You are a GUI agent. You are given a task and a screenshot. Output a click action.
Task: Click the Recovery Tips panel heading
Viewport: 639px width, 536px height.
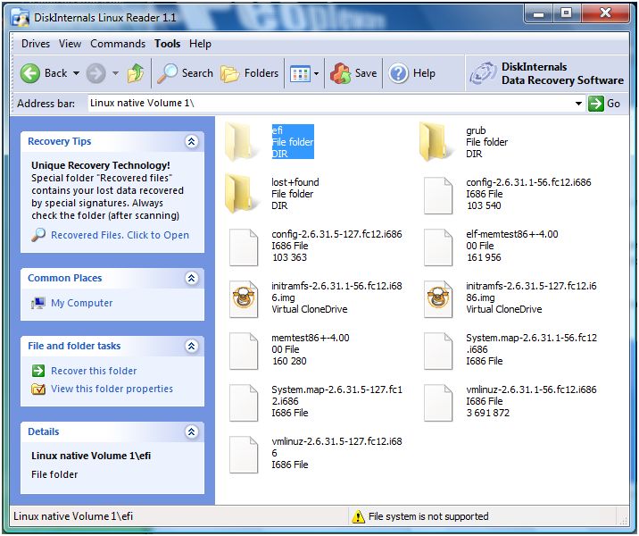tap(60, 141)
